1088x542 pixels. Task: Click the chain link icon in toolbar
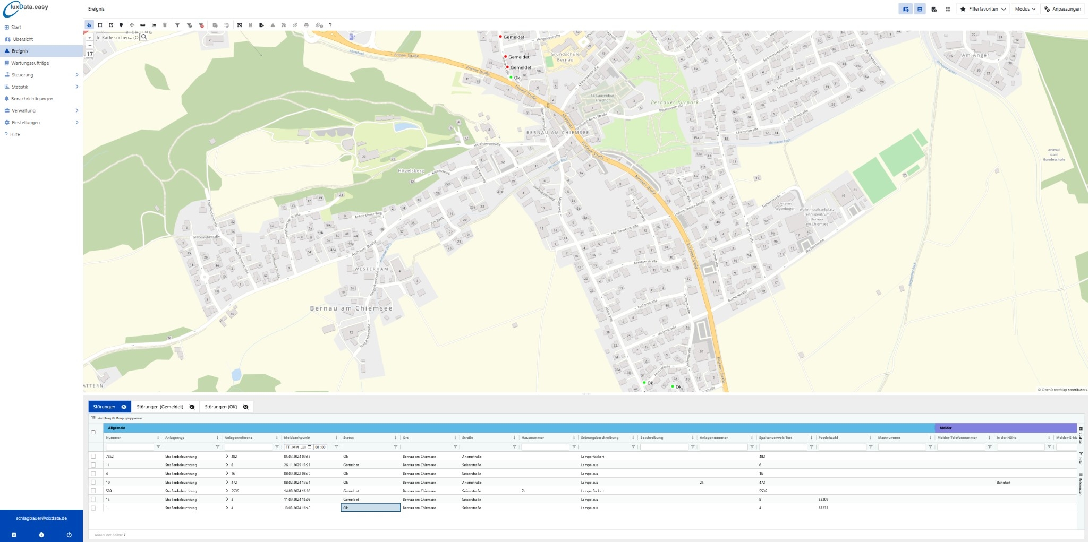pyautogui.click(x=295, y=25)
